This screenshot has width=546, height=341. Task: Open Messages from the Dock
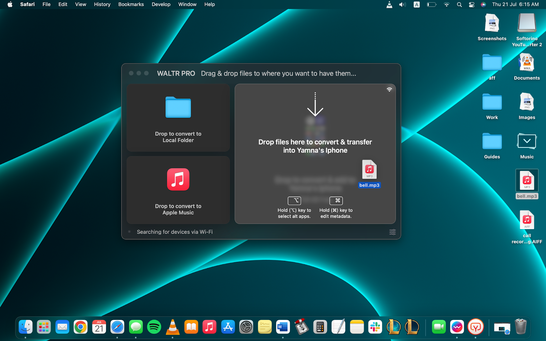(x=136, y=327)
